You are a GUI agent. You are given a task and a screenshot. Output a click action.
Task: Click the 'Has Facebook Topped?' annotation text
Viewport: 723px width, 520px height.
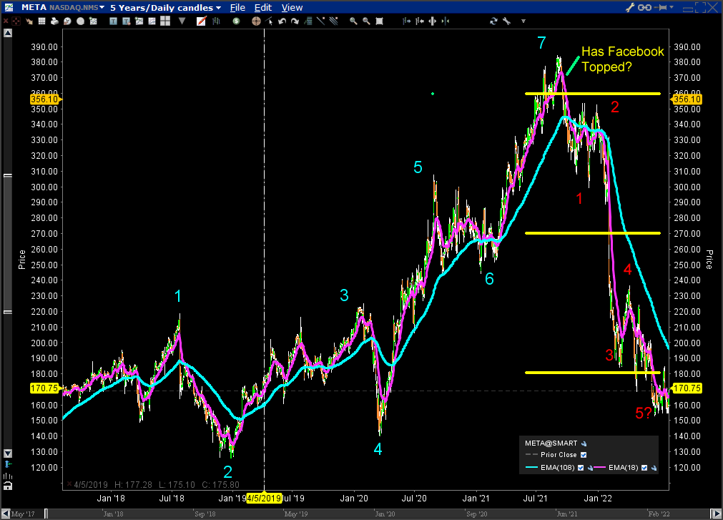pyautogui.click(x=622, y=59)
